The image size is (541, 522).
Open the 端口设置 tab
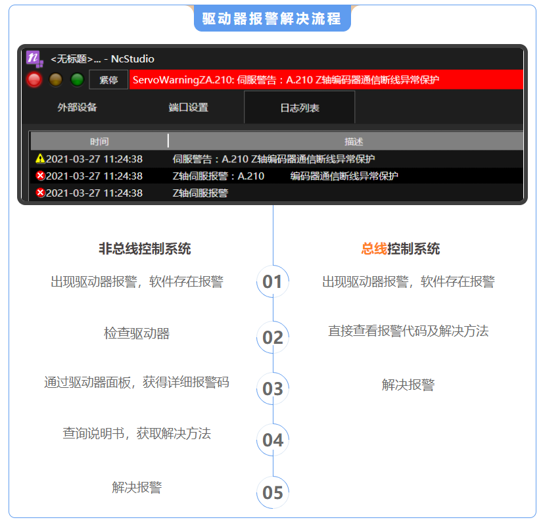pos(188,107)
